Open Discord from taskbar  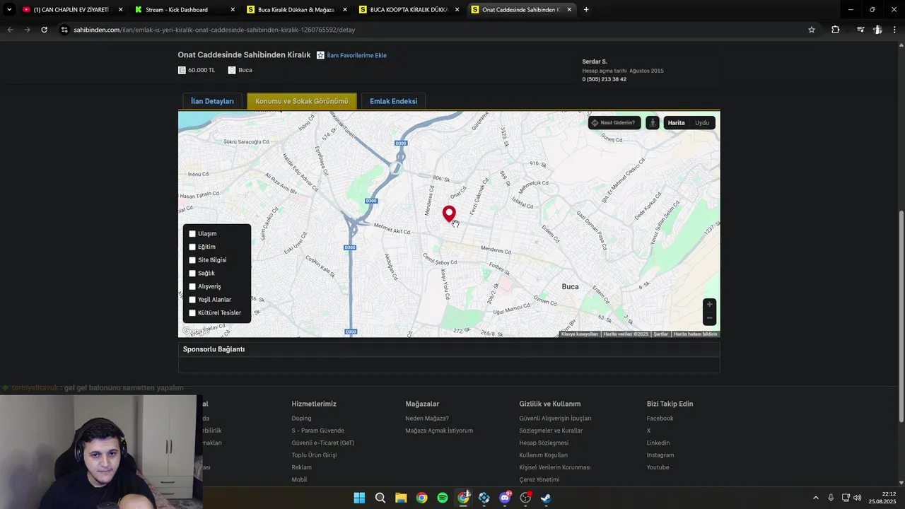(505, 498)
